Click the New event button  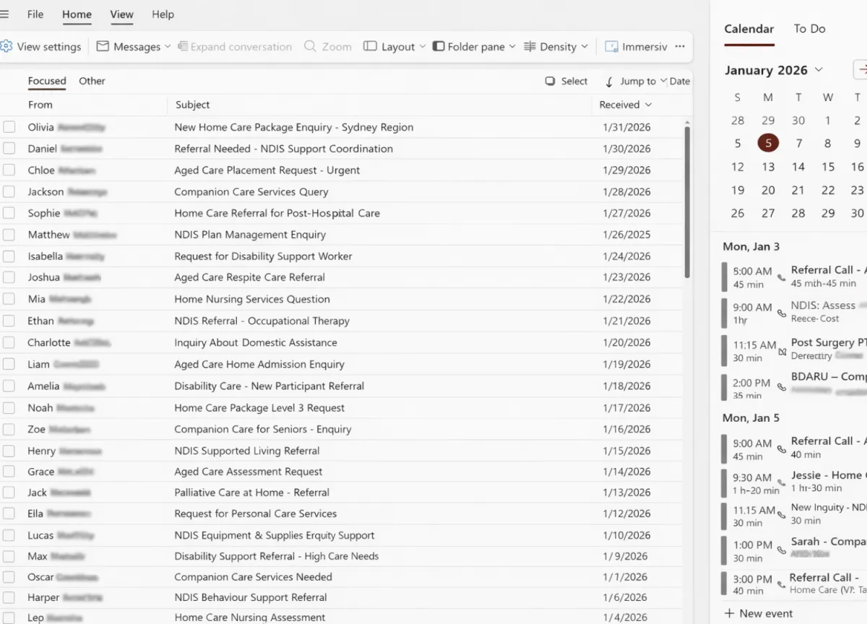[759, 613]
